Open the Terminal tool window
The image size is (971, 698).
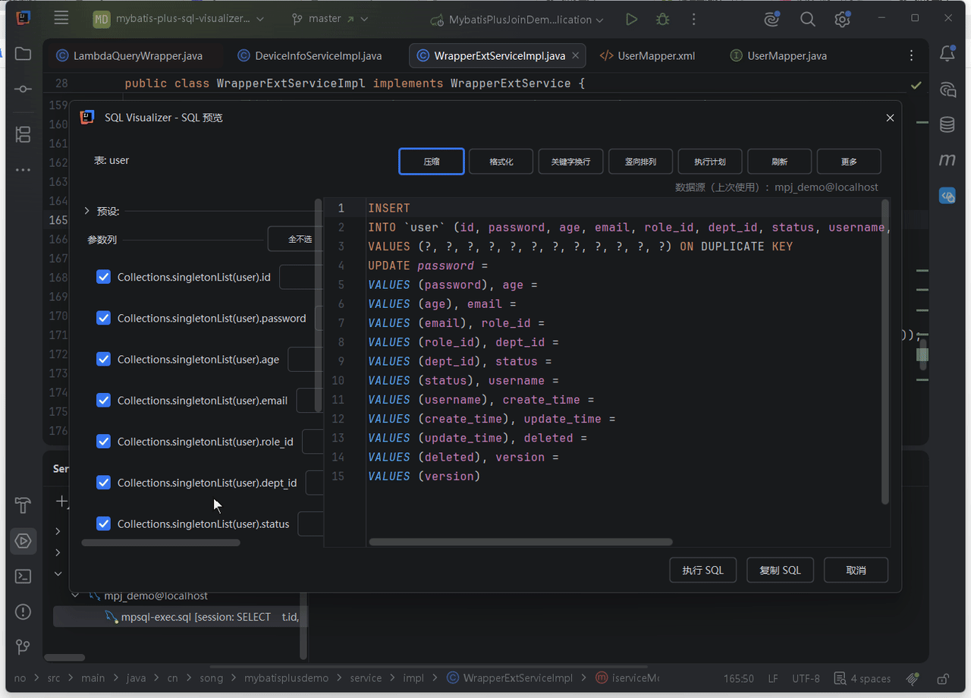[23, 577]
